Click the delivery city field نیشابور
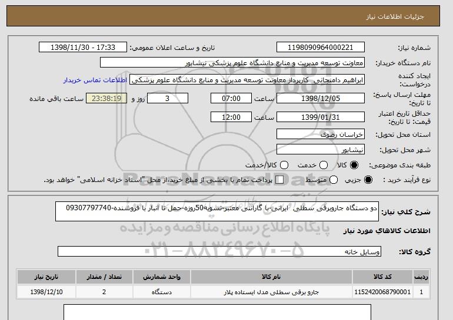The image size is (453, 320). [321, 149]
